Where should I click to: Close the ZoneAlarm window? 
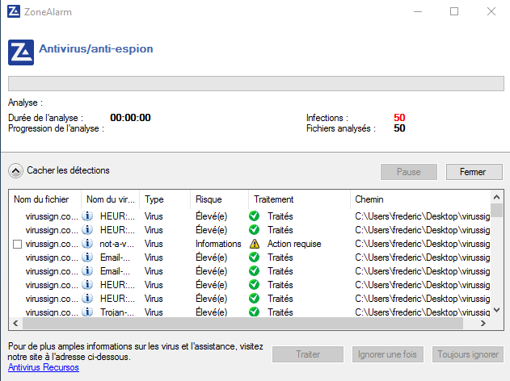(x=491, y=11)
